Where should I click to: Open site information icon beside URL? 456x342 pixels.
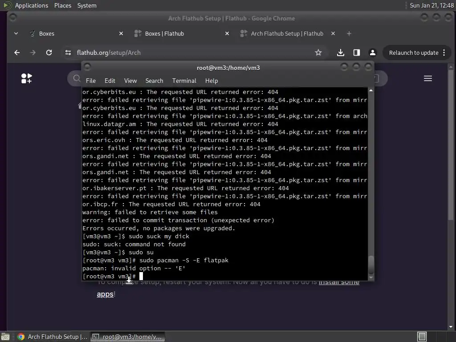[x=68, y=53]
